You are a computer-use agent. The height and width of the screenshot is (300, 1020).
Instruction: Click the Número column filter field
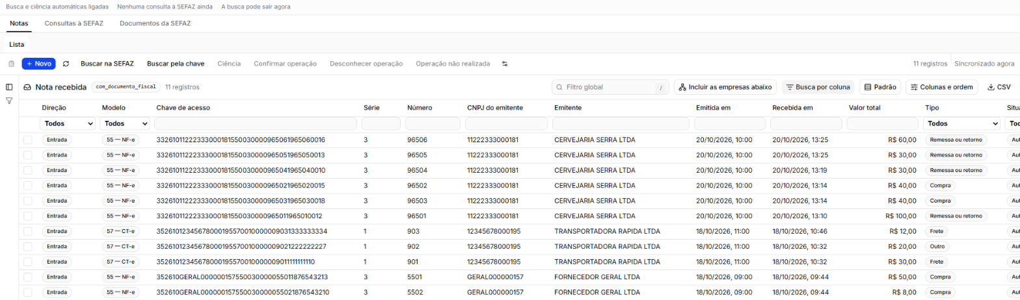(x=433, y=123)
